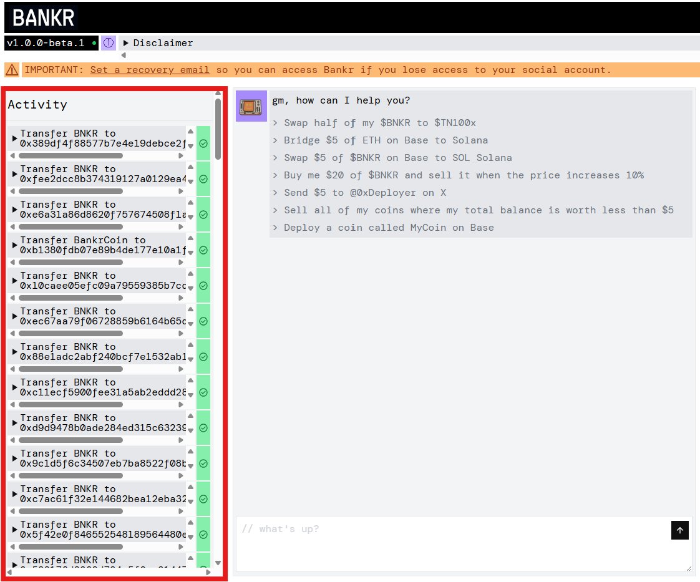The height and width of the screenshot is (582, 700).
Task: Click the green check icon for the 0x5f42e0f8 transfer
Action: 203,535
